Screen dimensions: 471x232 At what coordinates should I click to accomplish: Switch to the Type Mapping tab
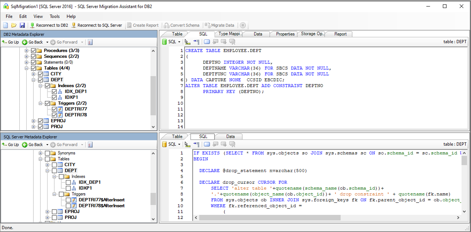tap(229, 34)
